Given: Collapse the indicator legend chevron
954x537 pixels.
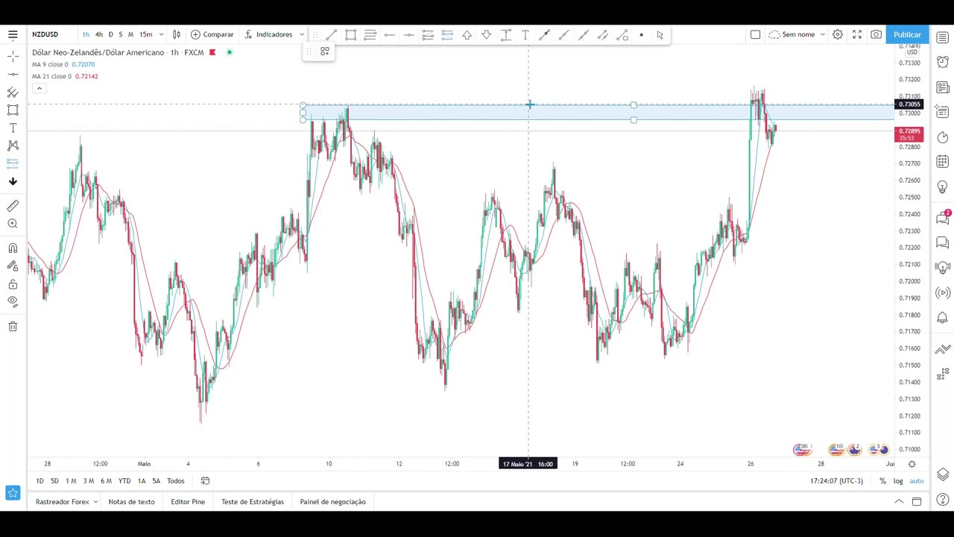Looking at the screenshot, I should tap(39, 88).
